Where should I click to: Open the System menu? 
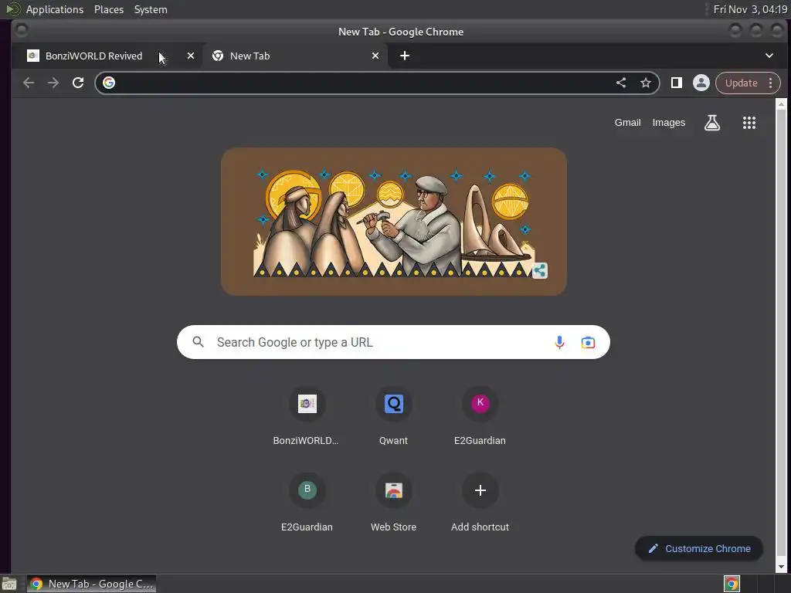point(151,9)
